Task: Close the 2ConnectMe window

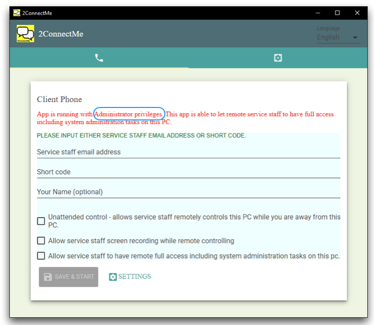Action: point(357,13)
